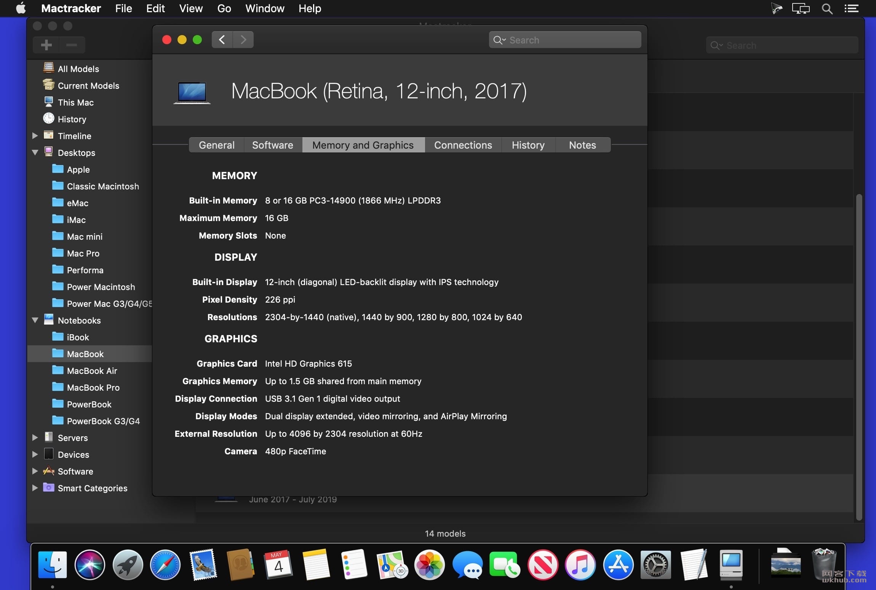
Task: Open the Downloads stack in the Dock
Action: (786, 563)
